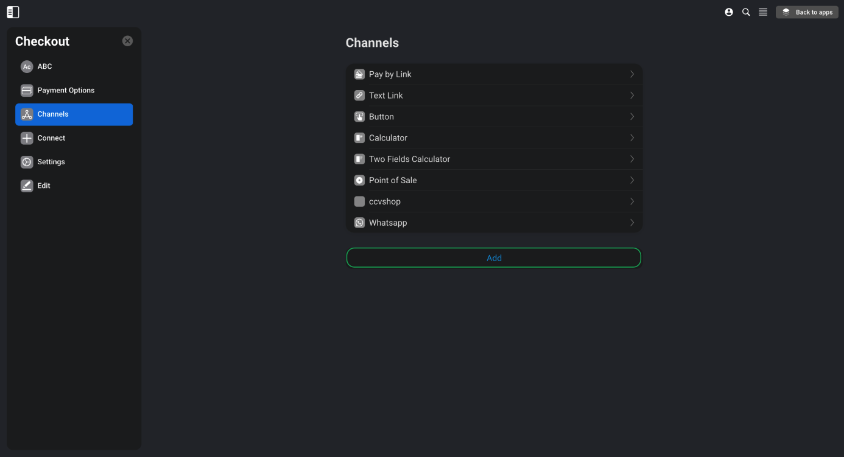This screenshot has width=844, height=457.
Task: Open the user account icon
Action: 729,12
